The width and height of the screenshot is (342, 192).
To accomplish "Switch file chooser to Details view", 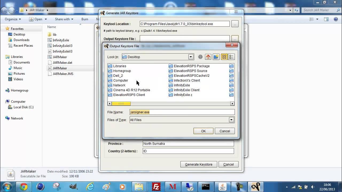I will click(231, 57).
